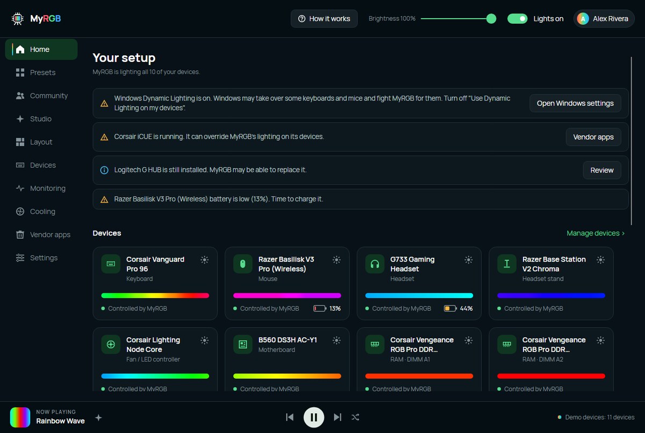This screenshot has width=645, height=433.
Task: Click the Windows Dynamic Lighting warning triangle icon
Action: 104,103
